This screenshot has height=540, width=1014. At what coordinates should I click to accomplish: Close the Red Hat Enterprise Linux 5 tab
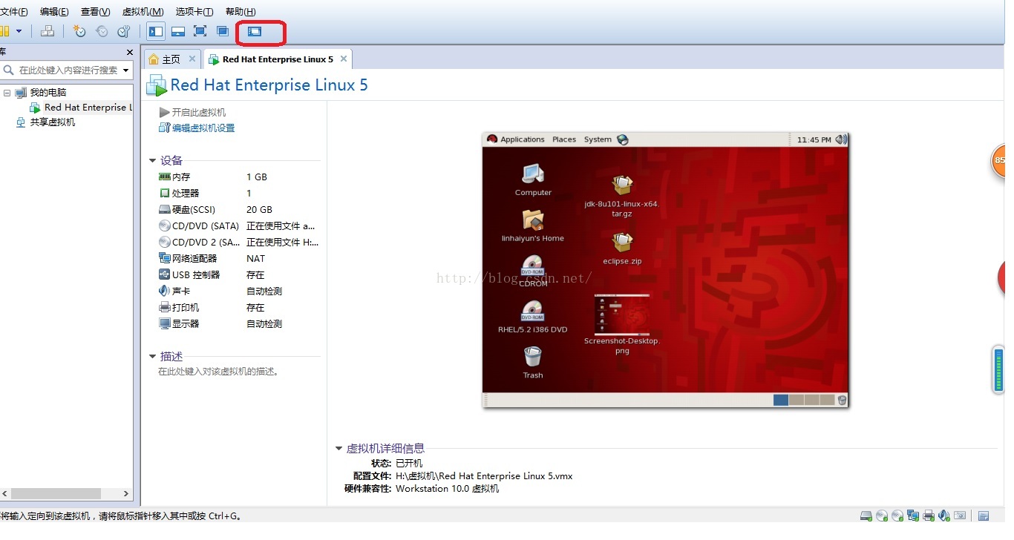tap(343, 59)
